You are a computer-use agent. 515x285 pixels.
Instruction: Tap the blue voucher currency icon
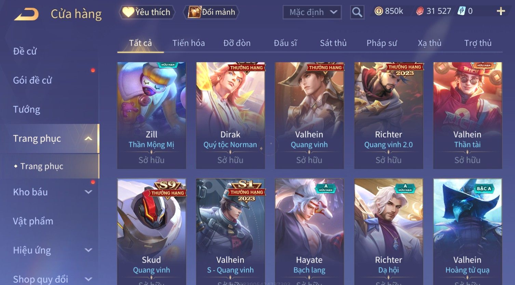pyautogui.click(x=462, y=11)
